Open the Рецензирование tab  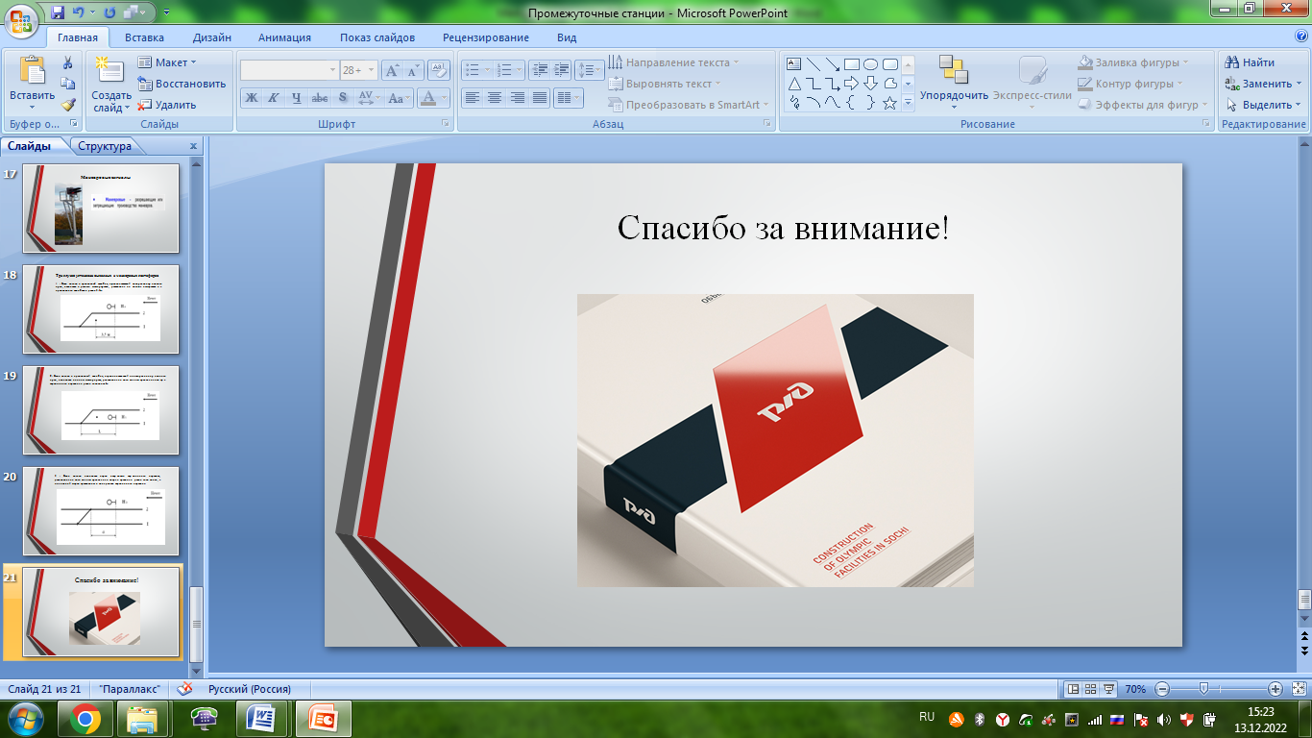(486, 37)
